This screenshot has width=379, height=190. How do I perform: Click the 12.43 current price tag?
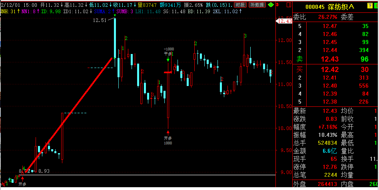pos(284,21)
